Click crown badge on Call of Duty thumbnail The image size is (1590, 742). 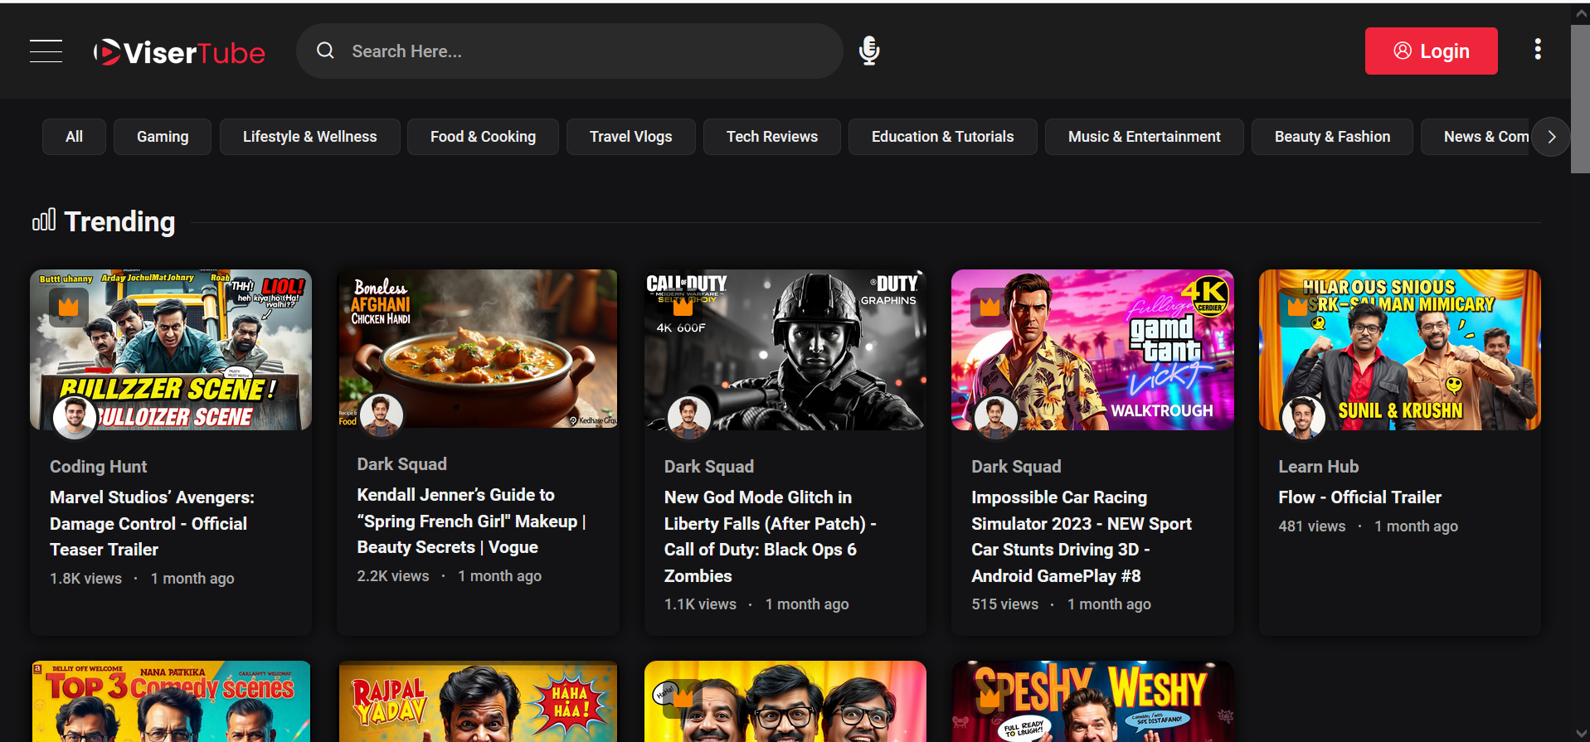[683, 308]
